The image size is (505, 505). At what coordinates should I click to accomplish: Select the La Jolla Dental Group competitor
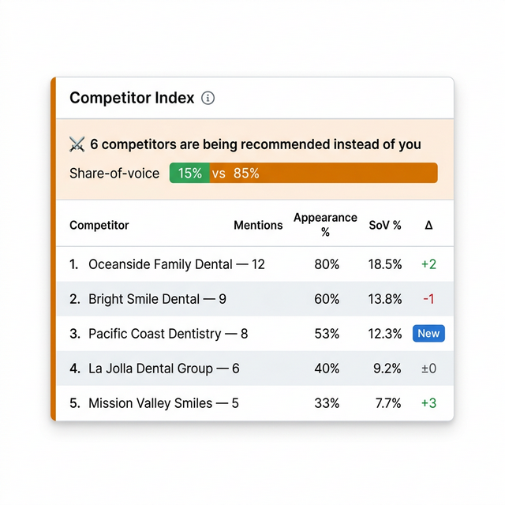pyautogui.click(x=151, y=368)
